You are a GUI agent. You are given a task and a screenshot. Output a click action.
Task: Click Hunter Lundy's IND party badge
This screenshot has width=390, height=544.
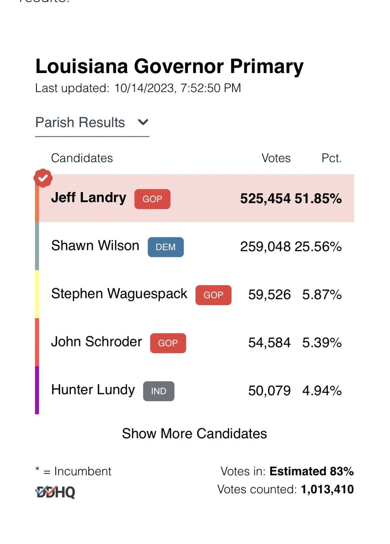coord(158,391)
